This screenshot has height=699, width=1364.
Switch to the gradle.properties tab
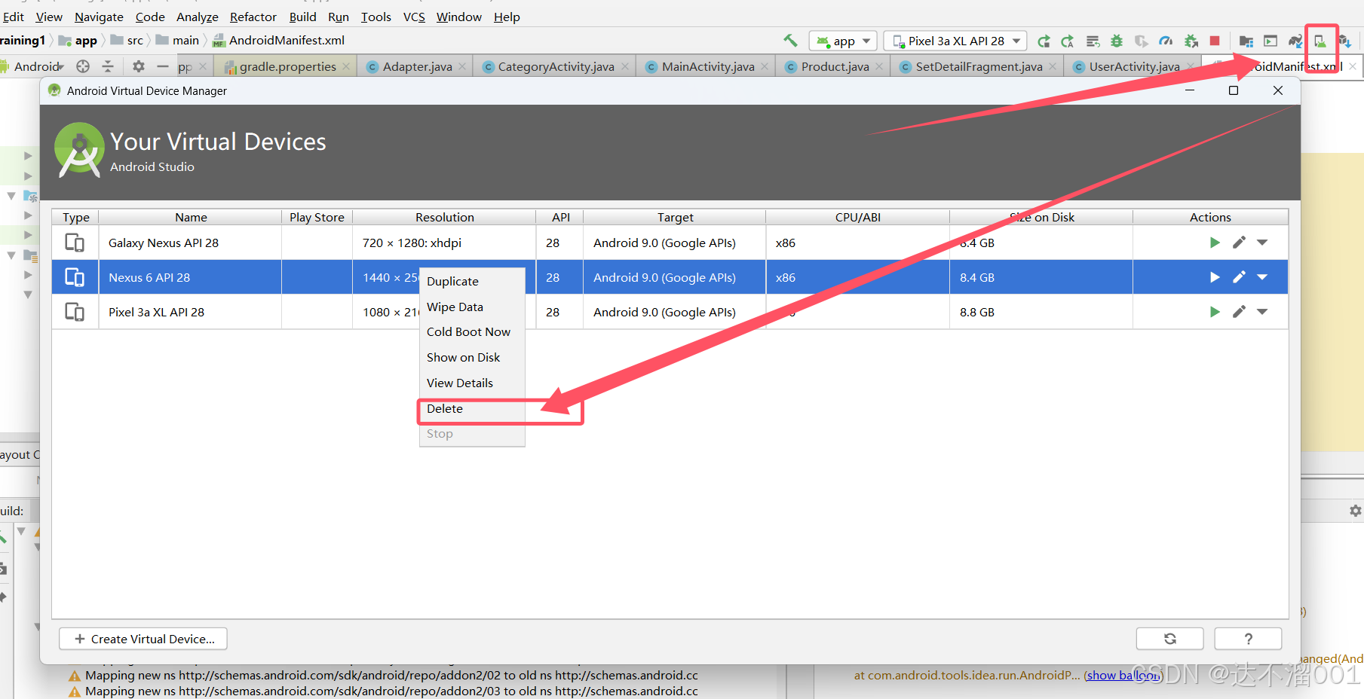[x=287, y=66]
